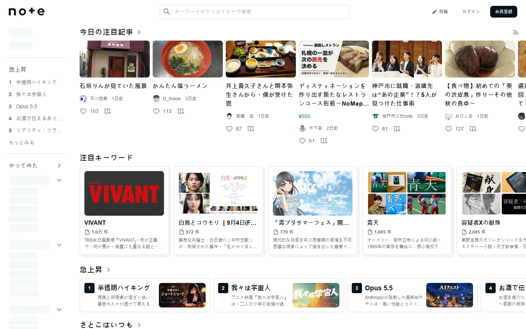Add かんたん塩ラーメン to magazine
Screen dimensions: 526x329
point(181,111)
